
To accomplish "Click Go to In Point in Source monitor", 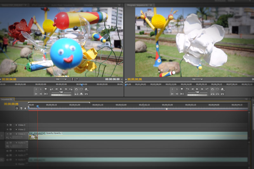I will point(36,94).
